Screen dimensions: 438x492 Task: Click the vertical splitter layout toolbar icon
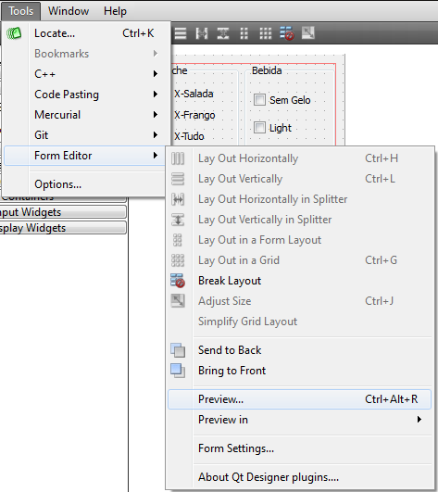[x=223, y=33]
